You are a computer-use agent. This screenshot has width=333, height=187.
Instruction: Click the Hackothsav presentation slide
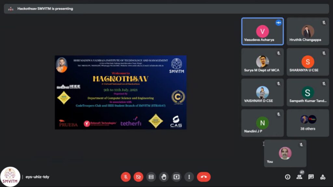tap(121, 92)
